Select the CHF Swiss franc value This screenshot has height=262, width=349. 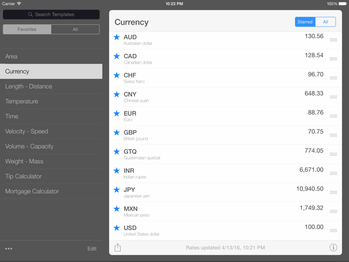(315, 74)
